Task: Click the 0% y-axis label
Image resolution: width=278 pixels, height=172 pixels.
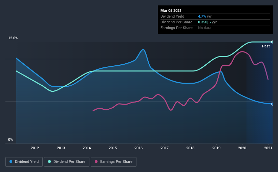Action: (x=10, y=140)
